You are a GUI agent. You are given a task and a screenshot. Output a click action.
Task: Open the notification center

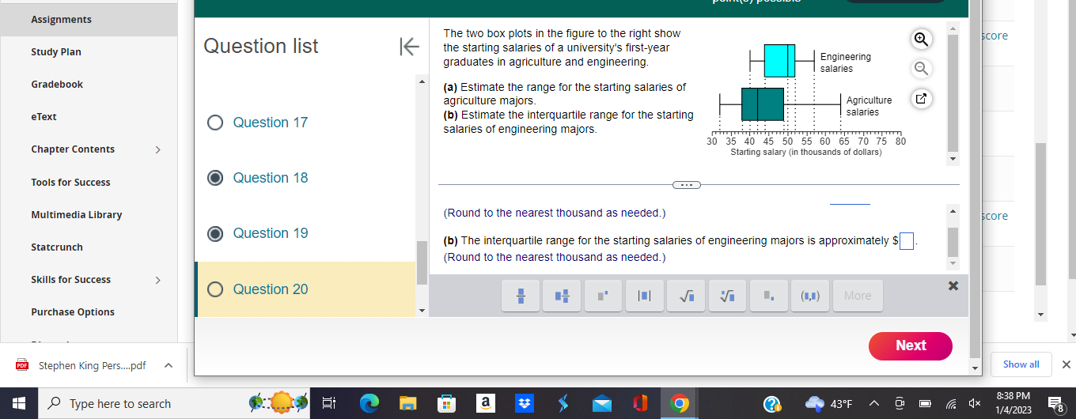tap(1058, 404)
